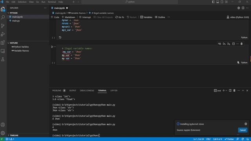
Task: Open run options arrow beside cell run button
Action: tap(55, 47)
